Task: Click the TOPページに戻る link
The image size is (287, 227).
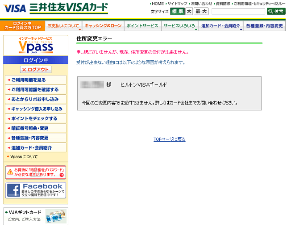Action: tap(170, 139)
